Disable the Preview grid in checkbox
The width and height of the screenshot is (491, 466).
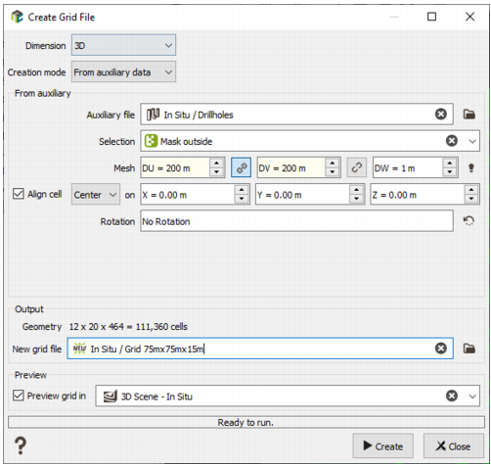[x=19, y=396]
